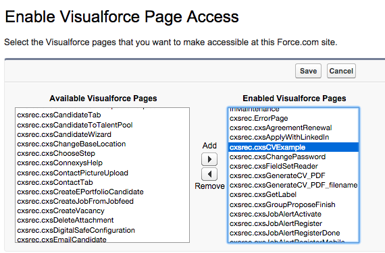Viewport: 385px width, 253px height.
Task: Select cxsrec.cxsGenerateCV_PDF_filename entry
Action: 293,185
